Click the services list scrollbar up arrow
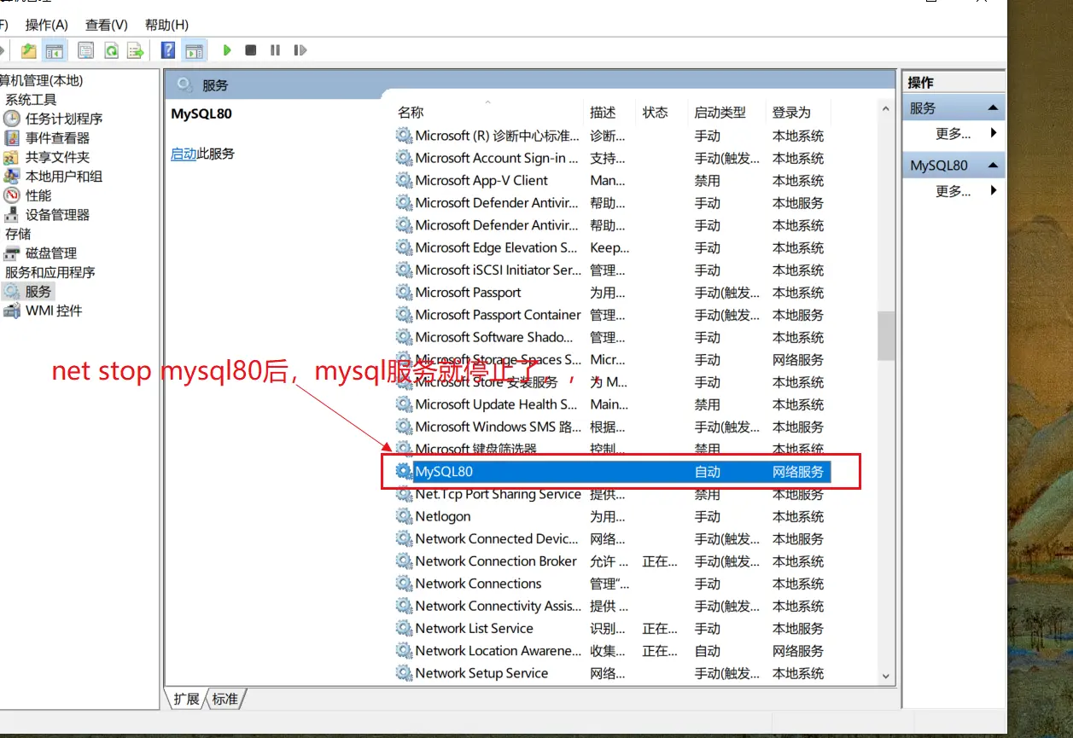1073x738 pixels. (886, 110)
